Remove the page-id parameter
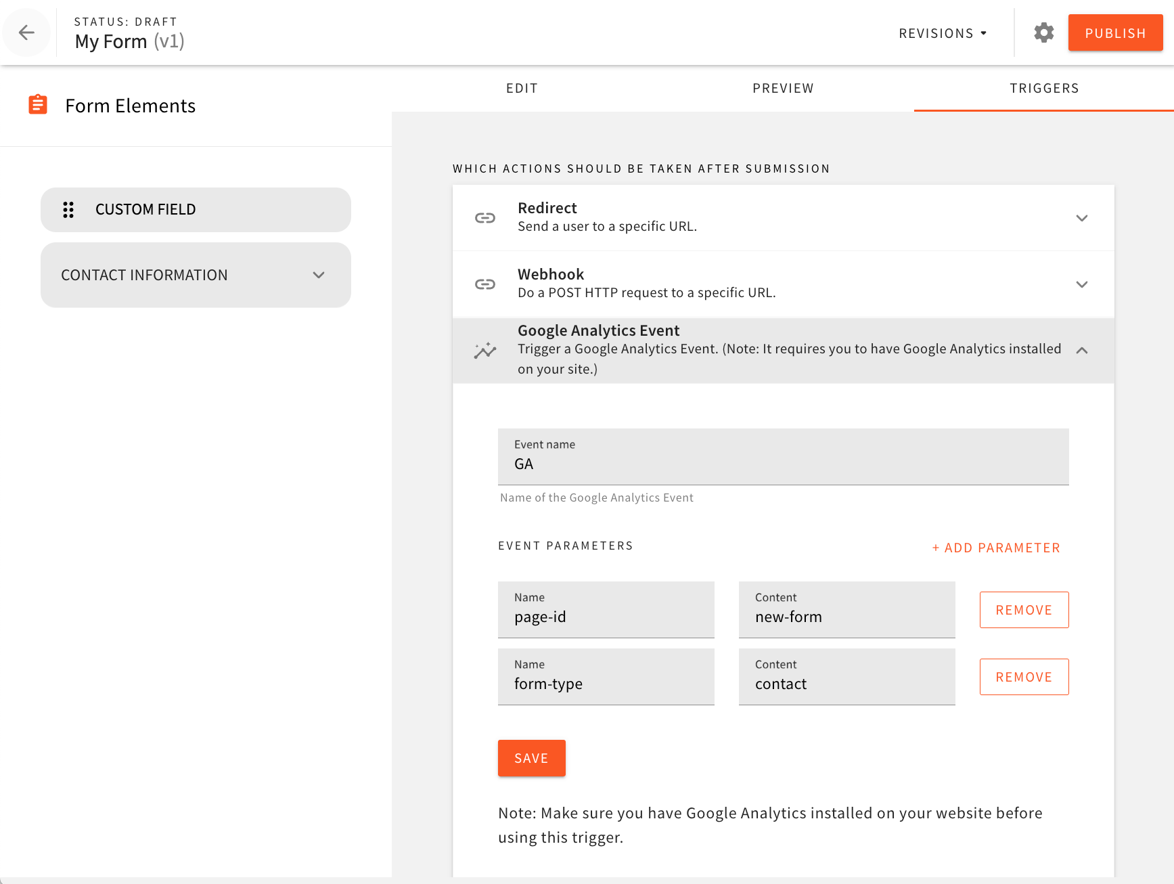 pyautogui.click(x=1024, y=609)
